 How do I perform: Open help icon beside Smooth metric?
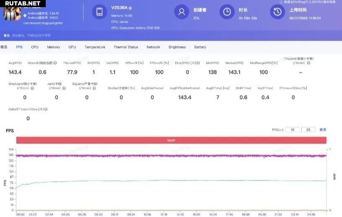(55, 63)
